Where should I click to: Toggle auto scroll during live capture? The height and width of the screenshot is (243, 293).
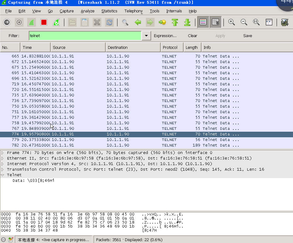(x=215, y=22)
